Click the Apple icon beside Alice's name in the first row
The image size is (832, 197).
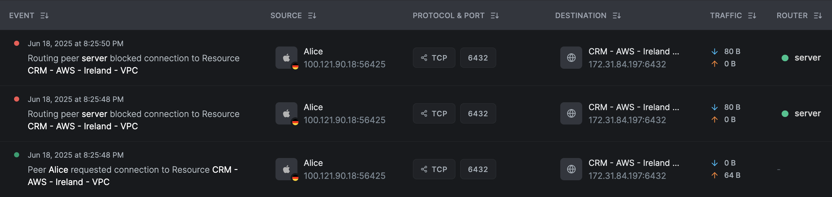click(286, 57)
